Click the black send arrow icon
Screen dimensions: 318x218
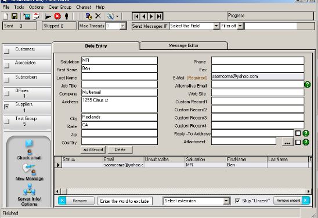pyautogui.click(x=48, y=16)
